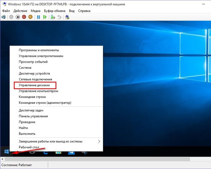Open the Вид menu
This screenshot has width=211, height=169.
pyautogui.click(x=72, y=11)
